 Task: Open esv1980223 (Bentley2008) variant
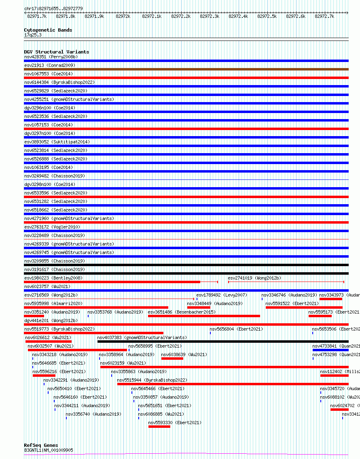click(x=53, y=278)
